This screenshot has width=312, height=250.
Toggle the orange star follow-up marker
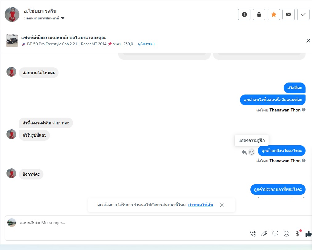(274, 14)
